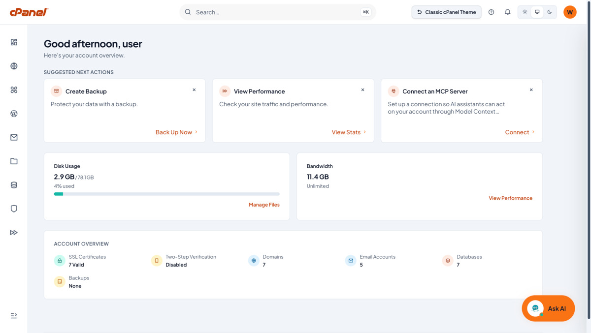Click the Email Accounts envelope icon in overview
The image size is (591, 333).
click(351, 261)
